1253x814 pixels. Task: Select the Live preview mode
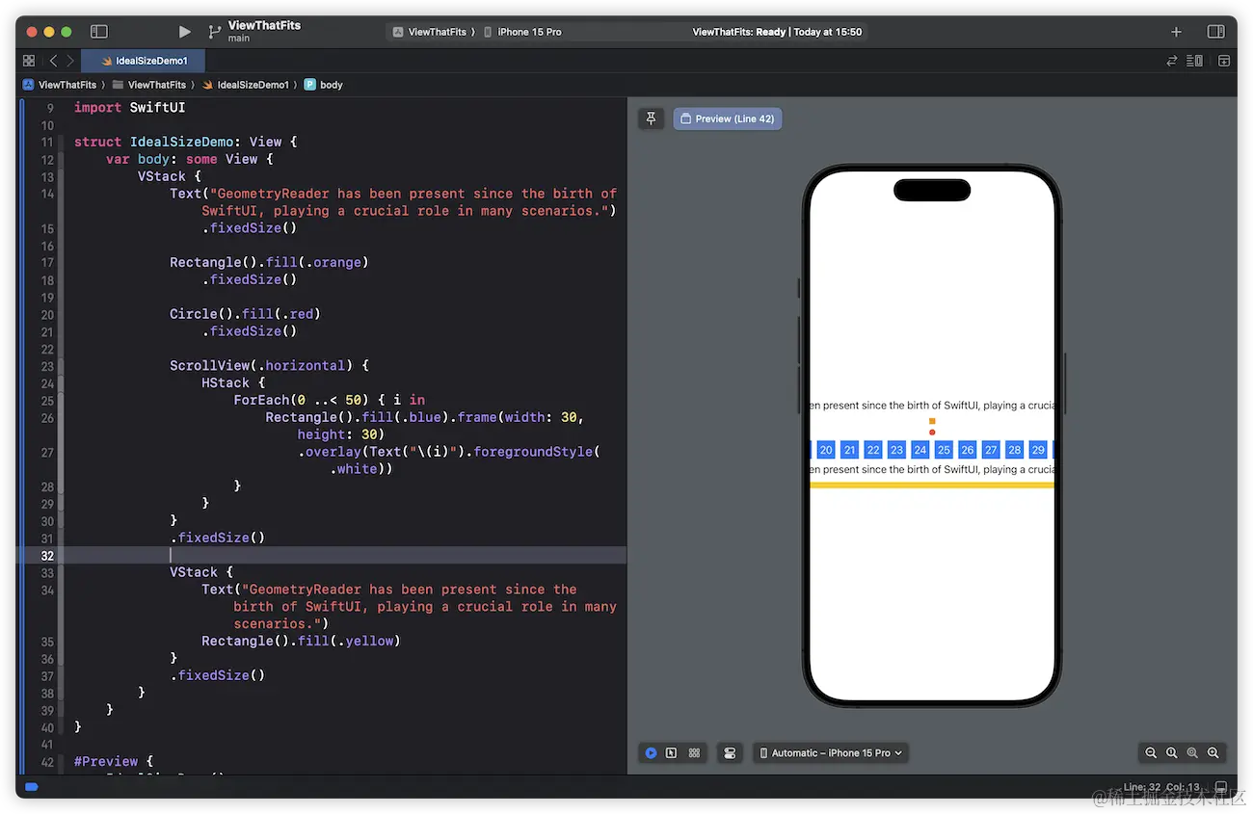pos(652,753)
